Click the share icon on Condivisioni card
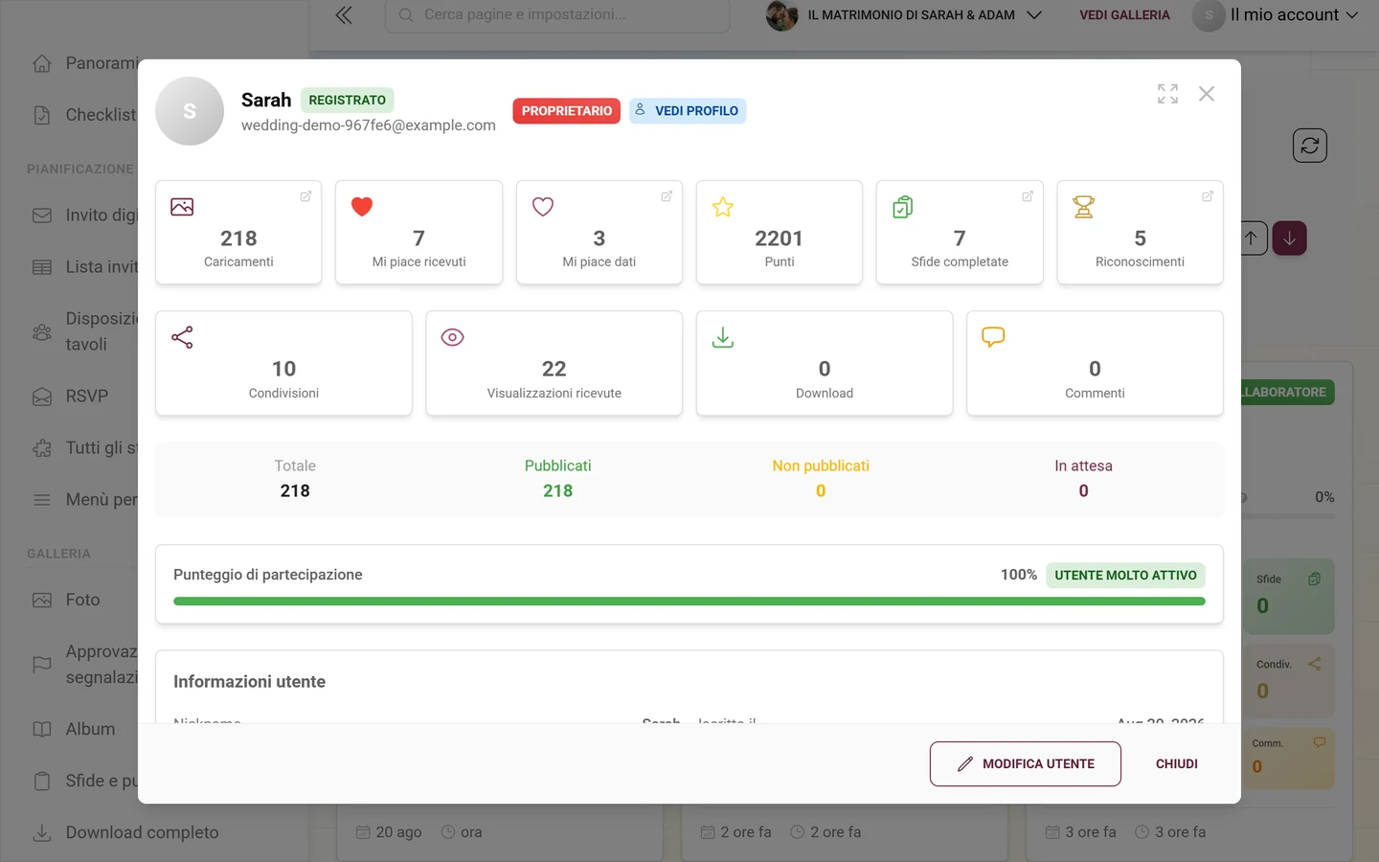This screenshot has width=1379, height=862. 182,337
